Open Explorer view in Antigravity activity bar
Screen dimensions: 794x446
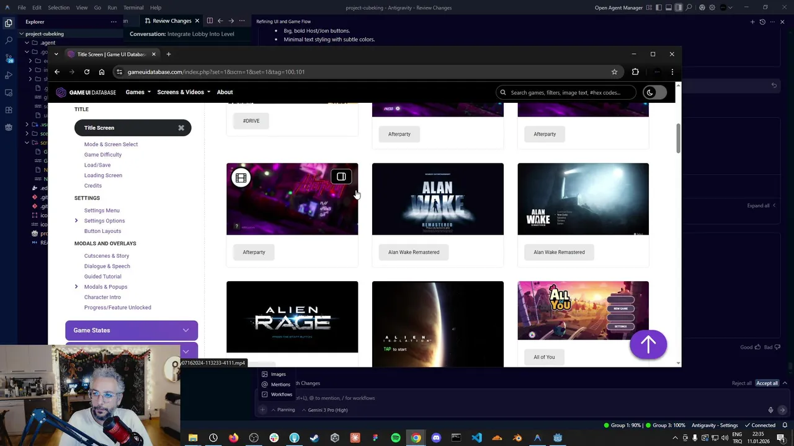point(9,22)
